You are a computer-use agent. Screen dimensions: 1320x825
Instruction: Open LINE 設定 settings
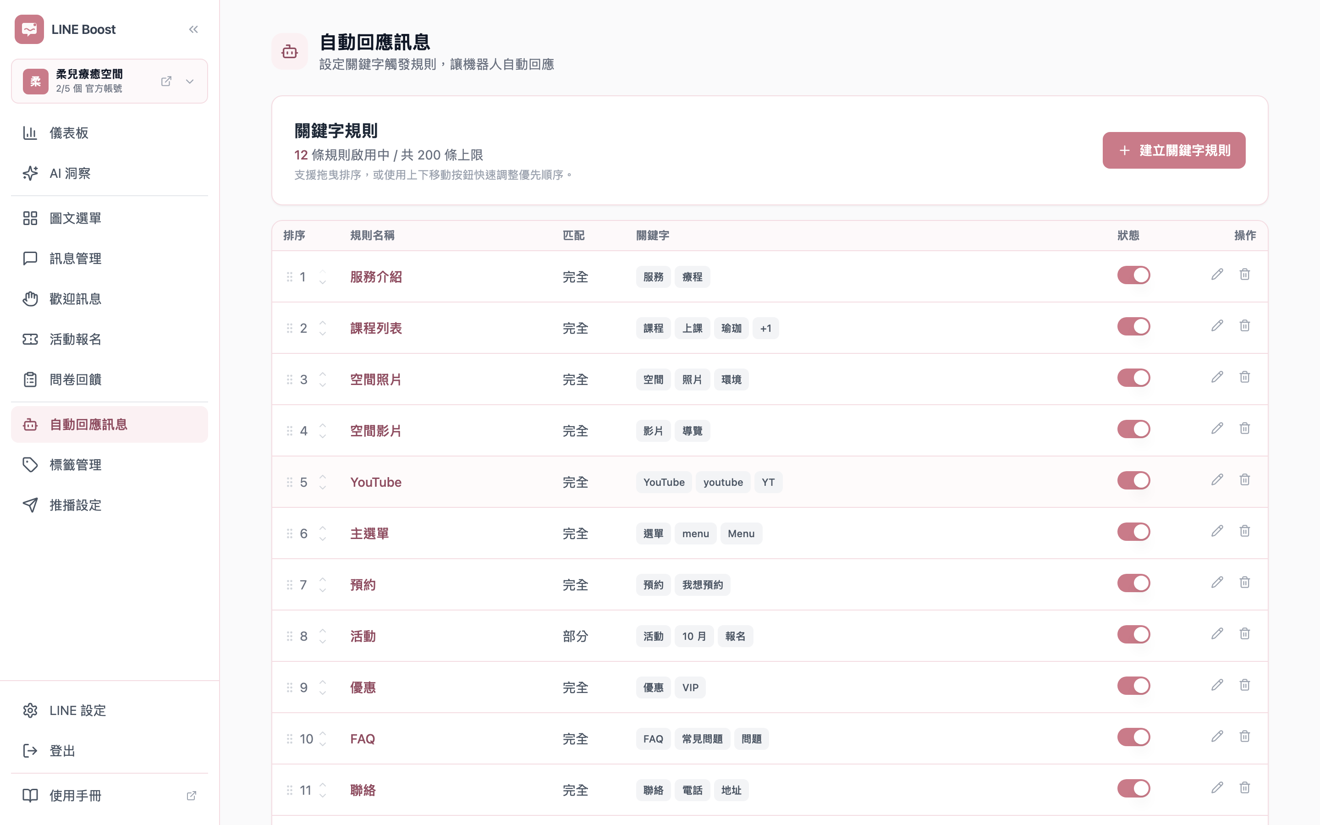click(x=109, y=710)
